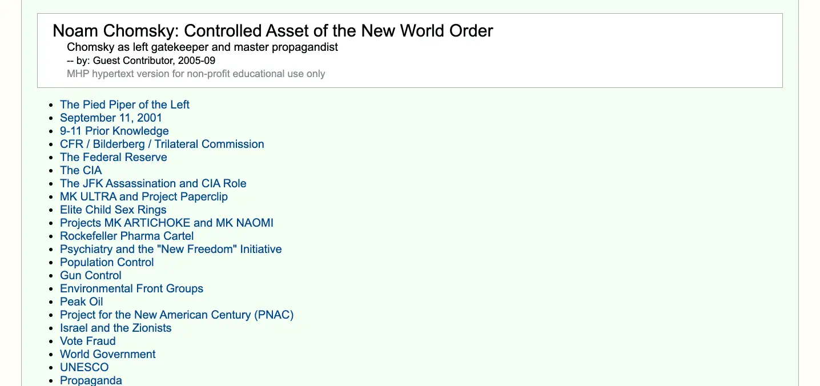The width and height of the screenshot is (820, 386).
Task: Go to "World Government" section
Action: coord(107,354)
